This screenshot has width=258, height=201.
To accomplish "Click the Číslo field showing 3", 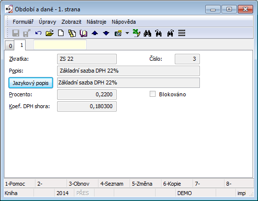I will [x=187, y=59].
